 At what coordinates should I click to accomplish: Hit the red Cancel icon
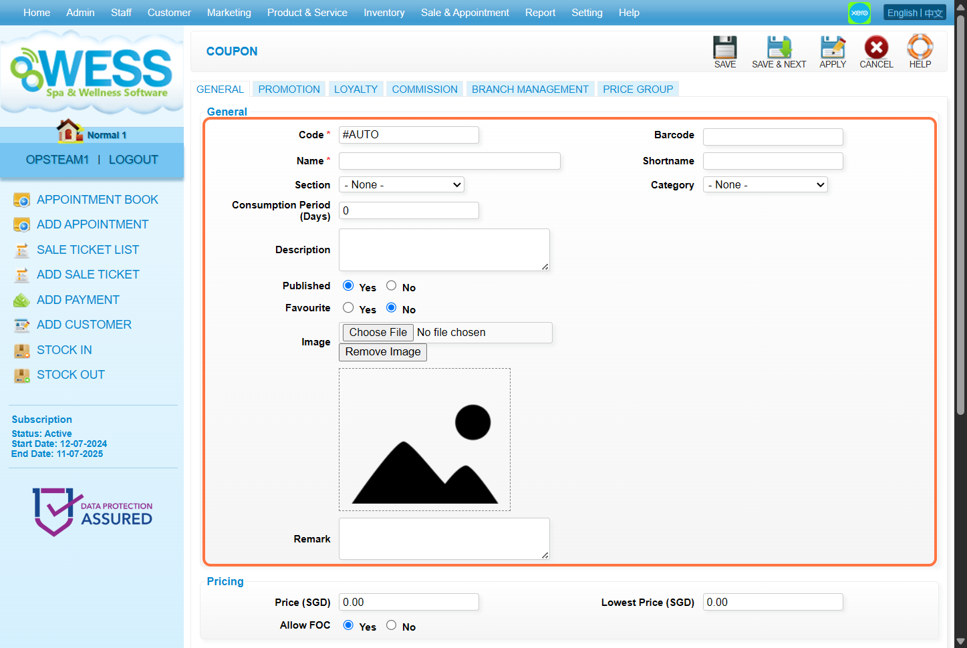[x=875, y=48]
